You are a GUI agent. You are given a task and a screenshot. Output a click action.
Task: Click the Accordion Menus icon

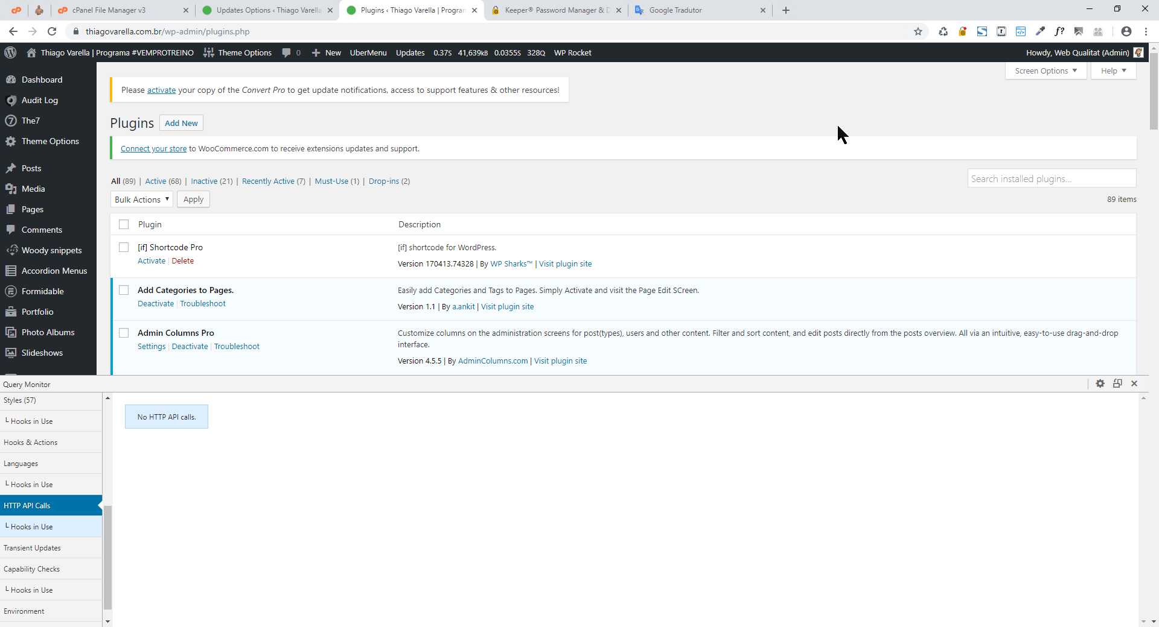tap(11, 271)
